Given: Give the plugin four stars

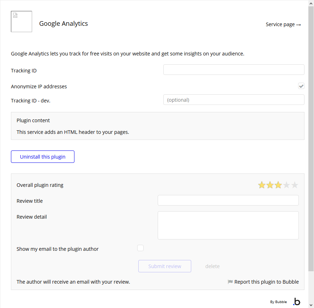Looking at the screenshot, I should (x=286, y=185).
